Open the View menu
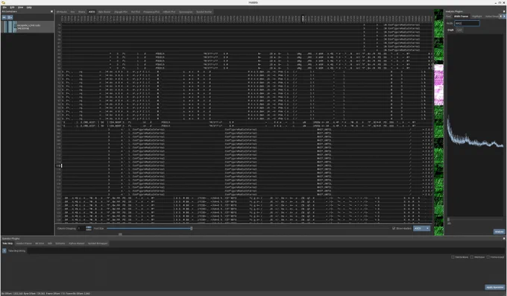 tap(20, 7)
